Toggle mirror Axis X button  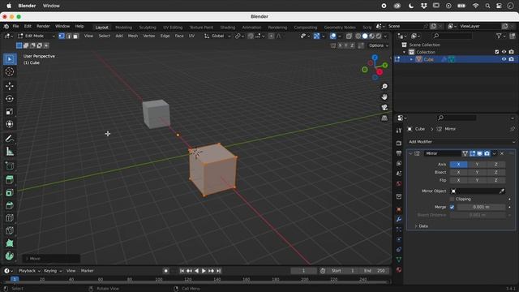tap(458, 164)
